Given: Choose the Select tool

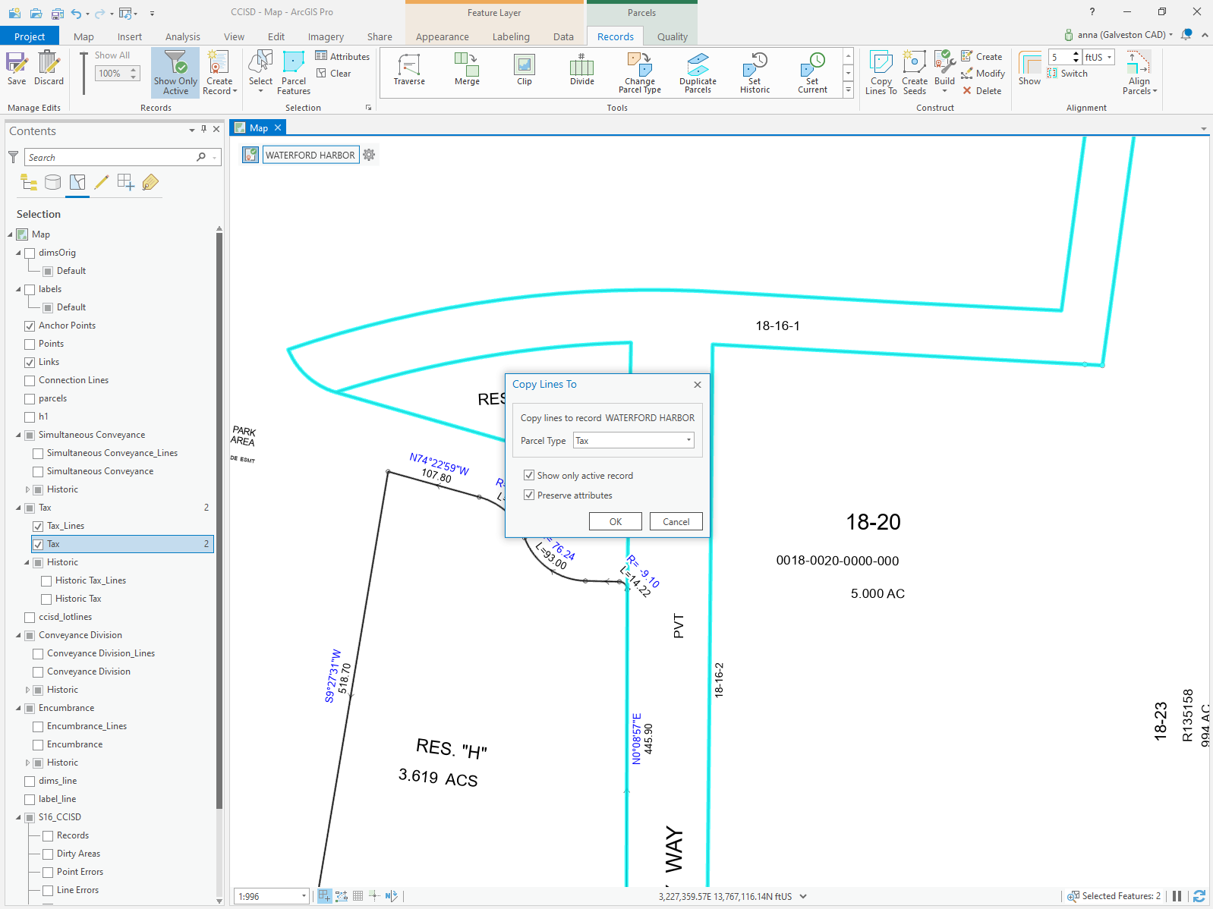Looking at the screenshot, I should [x=260, y=72].
